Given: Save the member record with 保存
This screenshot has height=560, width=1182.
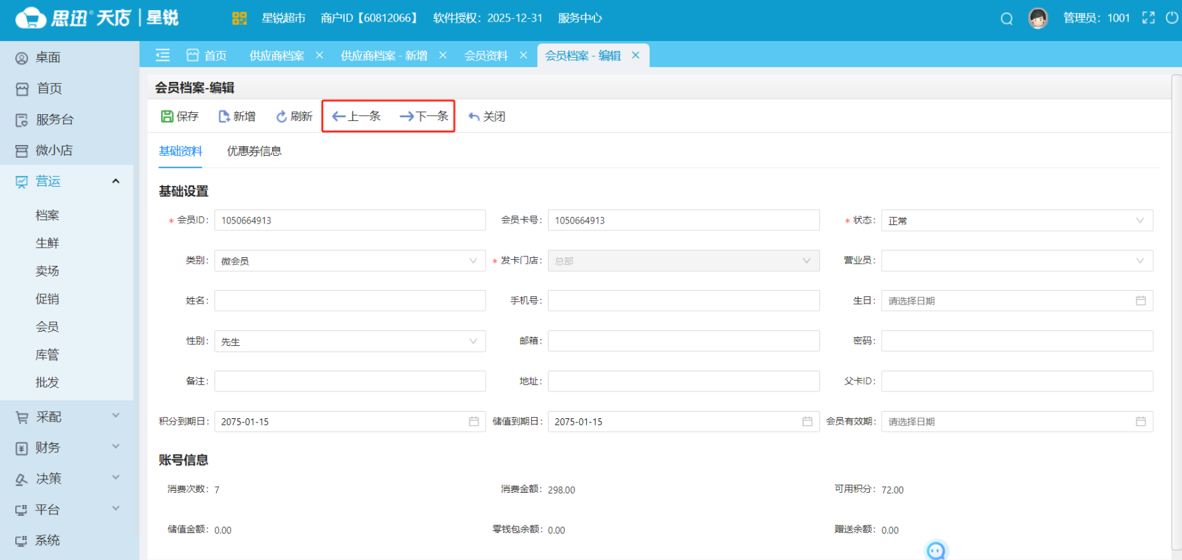Looking at the screenshot, I should pyautogui.click(x=180, y=116).
